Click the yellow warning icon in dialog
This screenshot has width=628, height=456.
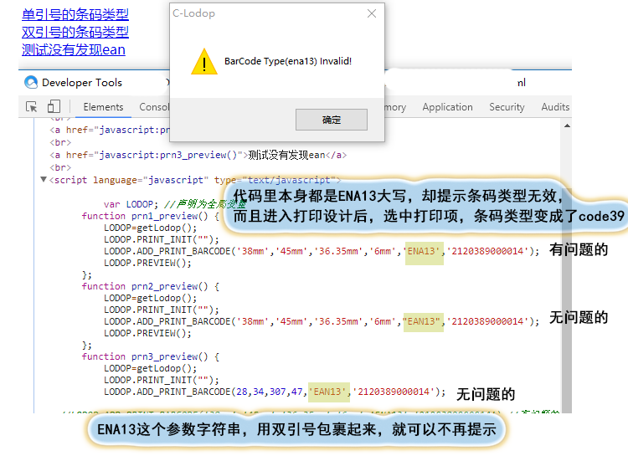[203, 62]
